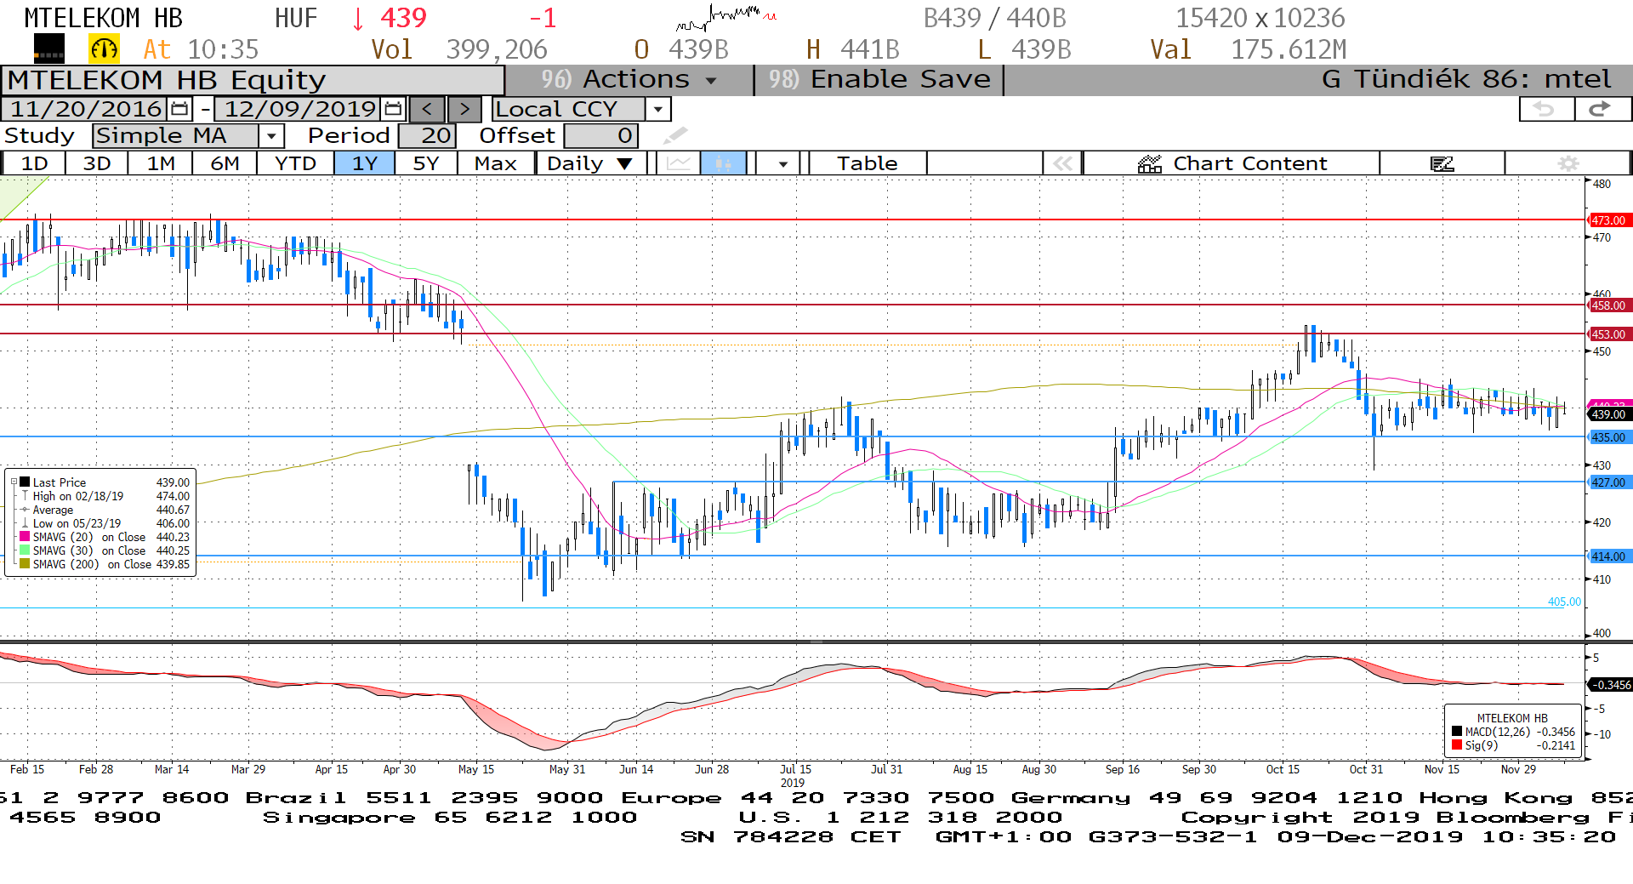Collapse panel with double-left chevron
The height and width of the screenshot is (884, 1633).
click(x=1063, y=163)
